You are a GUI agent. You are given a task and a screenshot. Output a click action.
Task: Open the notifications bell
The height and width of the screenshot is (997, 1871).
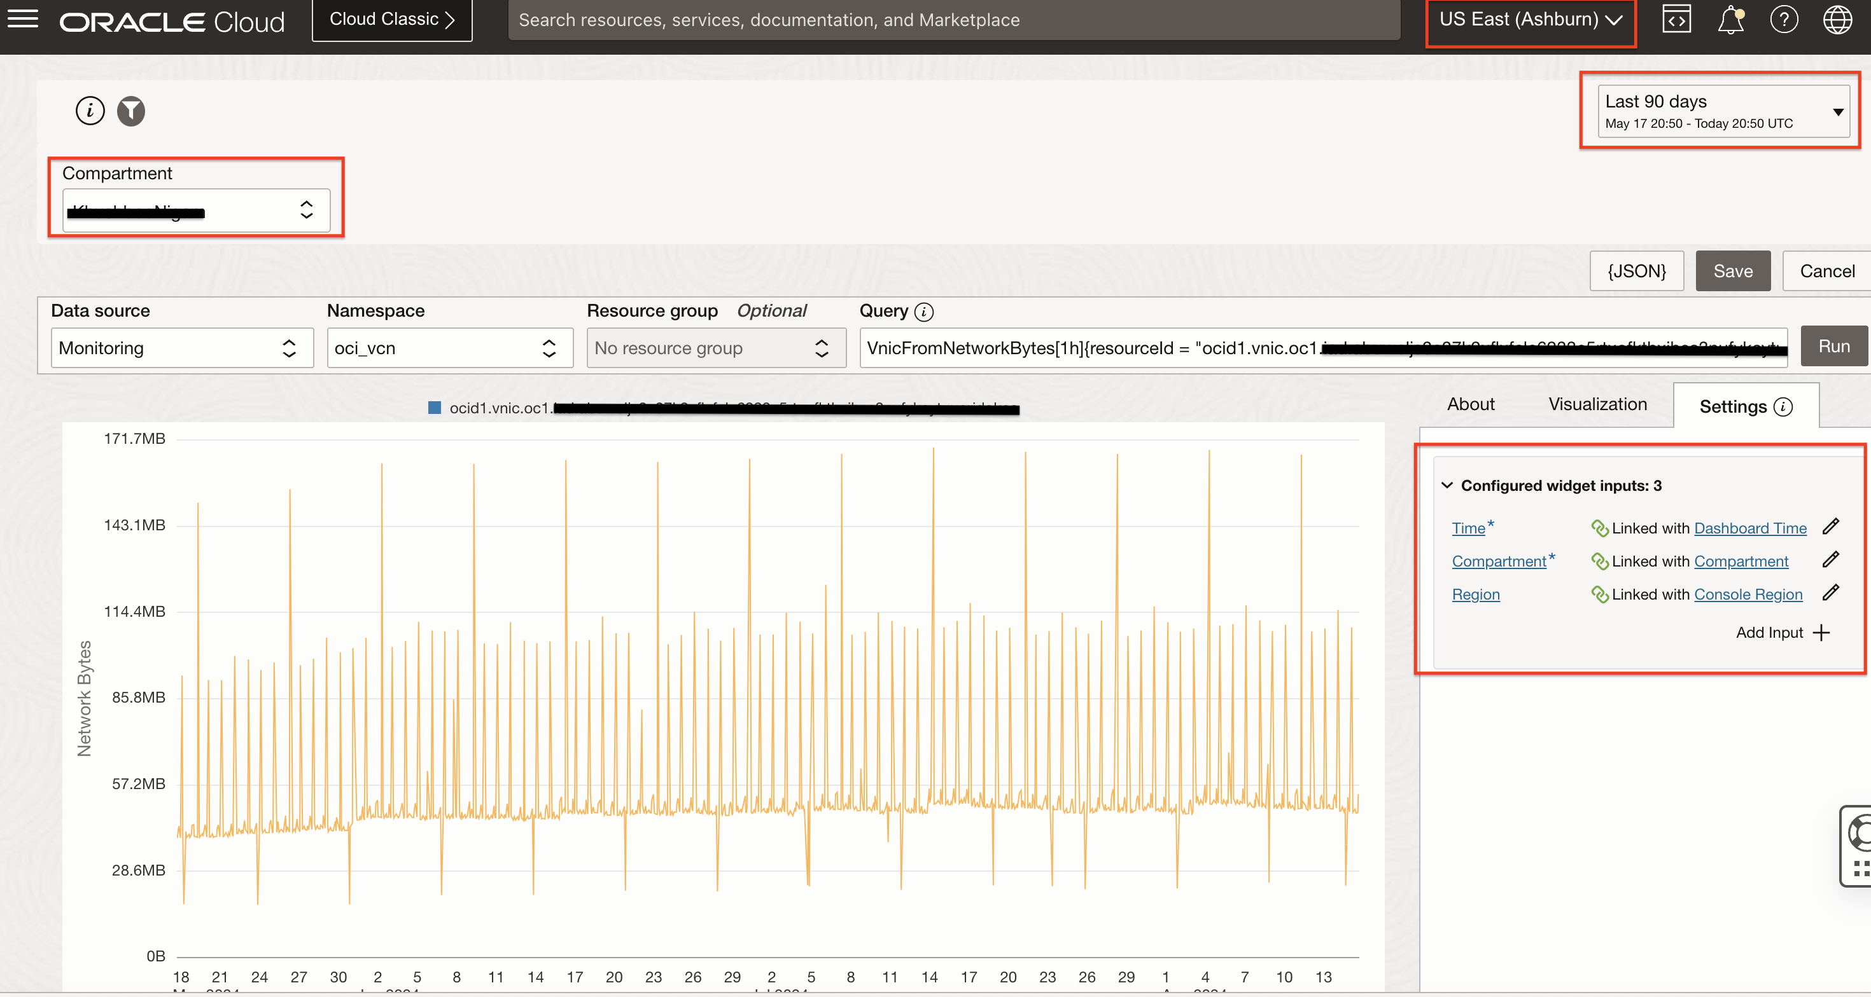(x=1730, y=20)
